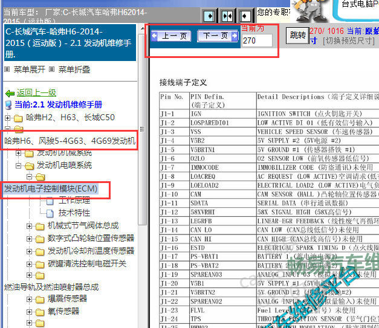The width and height of the screenshot is (379, 328).
Task: Click 菜单折叠 to collapse the menu
Action: point(74,69)
